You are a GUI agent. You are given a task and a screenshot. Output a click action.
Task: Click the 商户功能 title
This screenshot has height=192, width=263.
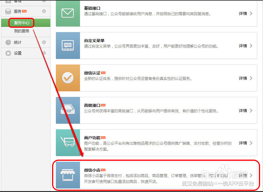(92, 138)
